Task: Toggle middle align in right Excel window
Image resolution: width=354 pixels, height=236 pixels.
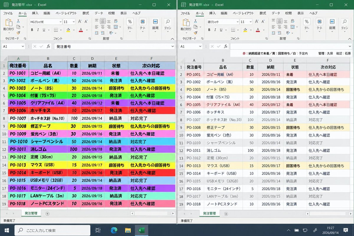Action: 280,21
